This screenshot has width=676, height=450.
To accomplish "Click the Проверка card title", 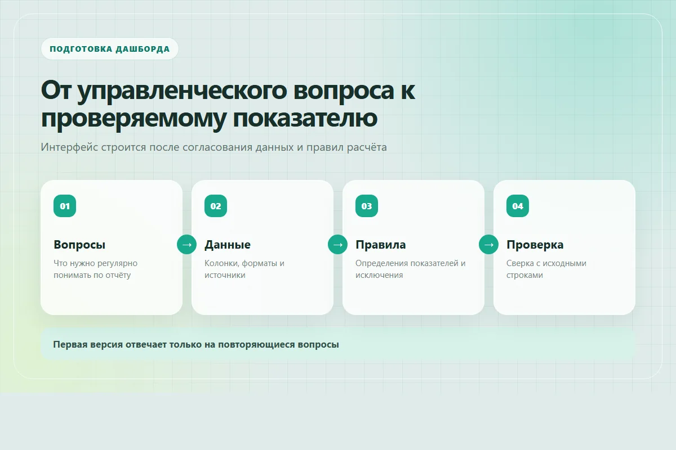I will click(x=535, y=245).
